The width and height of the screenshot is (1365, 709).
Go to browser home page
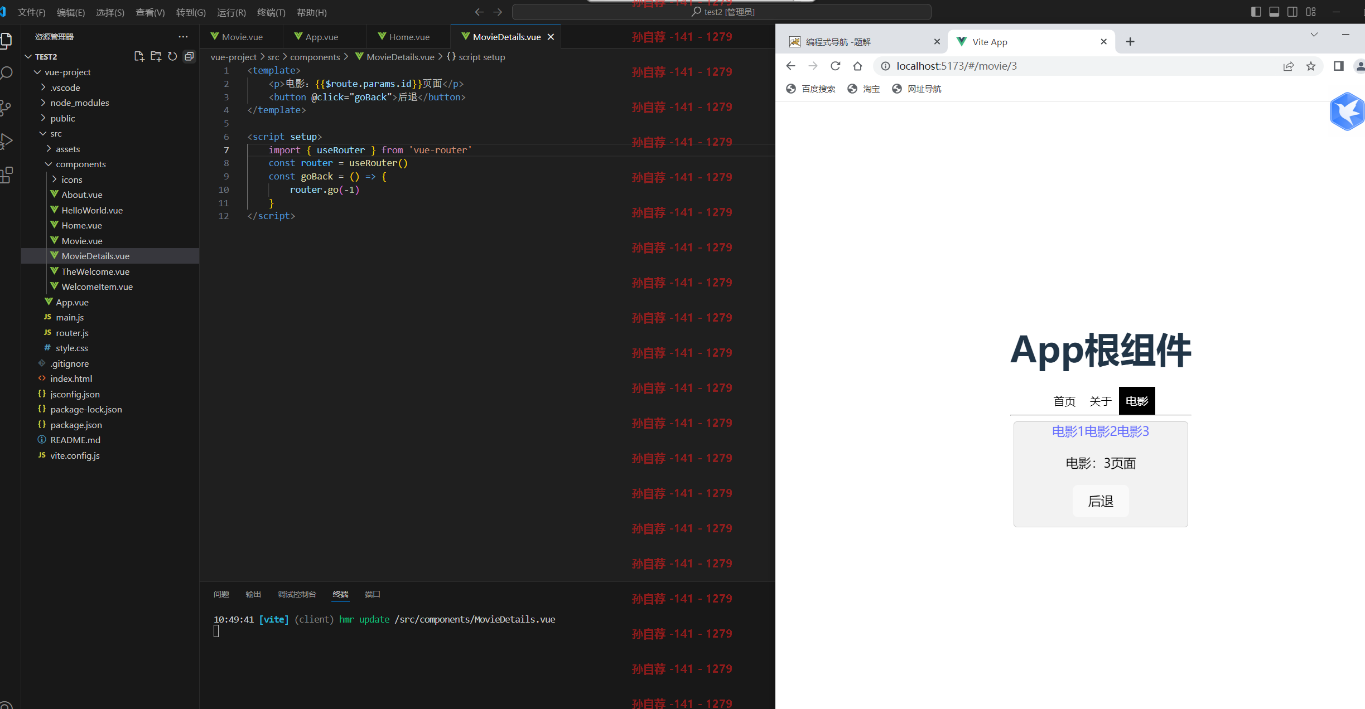point(857,66)
